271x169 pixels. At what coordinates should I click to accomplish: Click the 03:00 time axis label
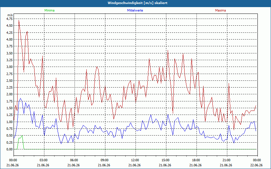pyautogui.click(x=44, y=160)
